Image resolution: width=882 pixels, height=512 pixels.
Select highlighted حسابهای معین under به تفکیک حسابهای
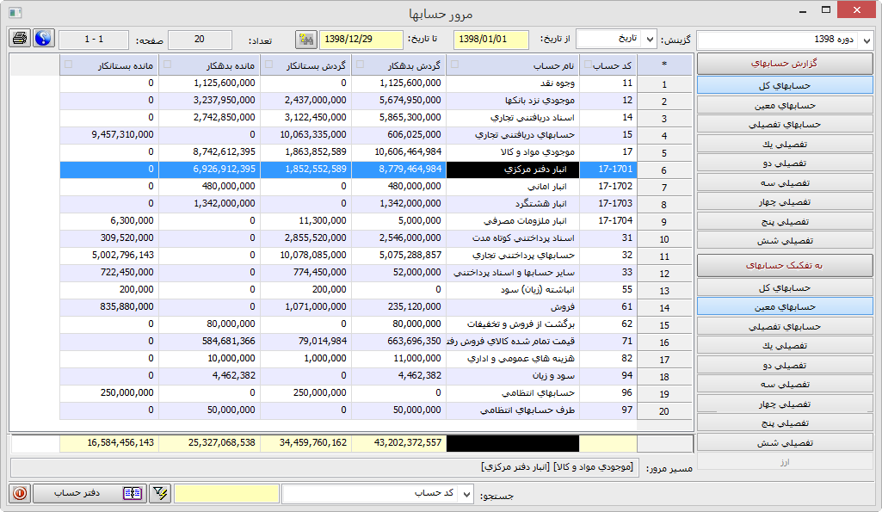click(x=784, y=306)
